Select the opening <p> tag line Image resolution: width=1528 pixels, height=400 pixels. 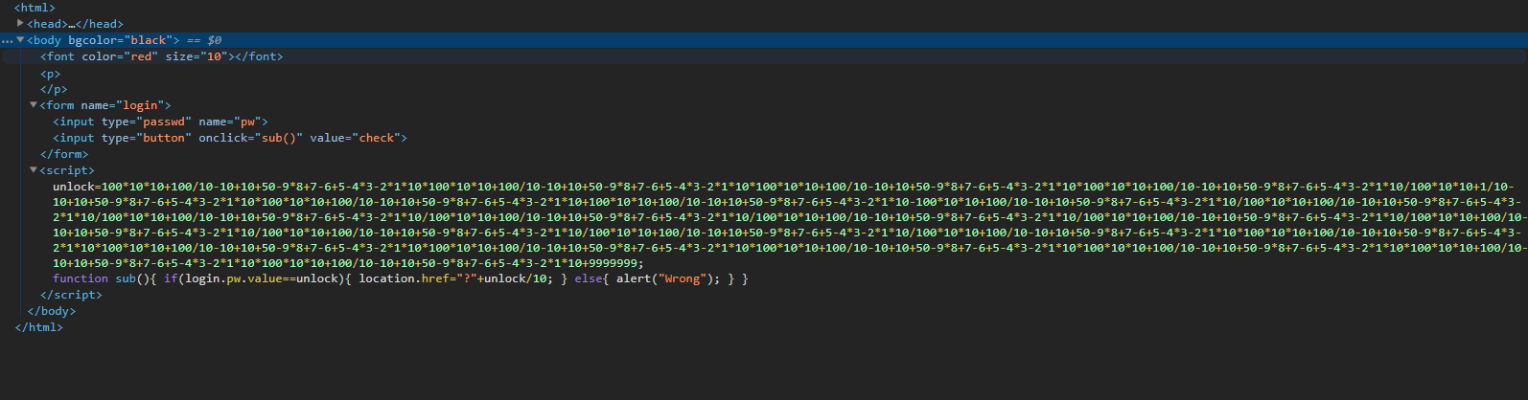pyautogui.click(x=50, y=74)
